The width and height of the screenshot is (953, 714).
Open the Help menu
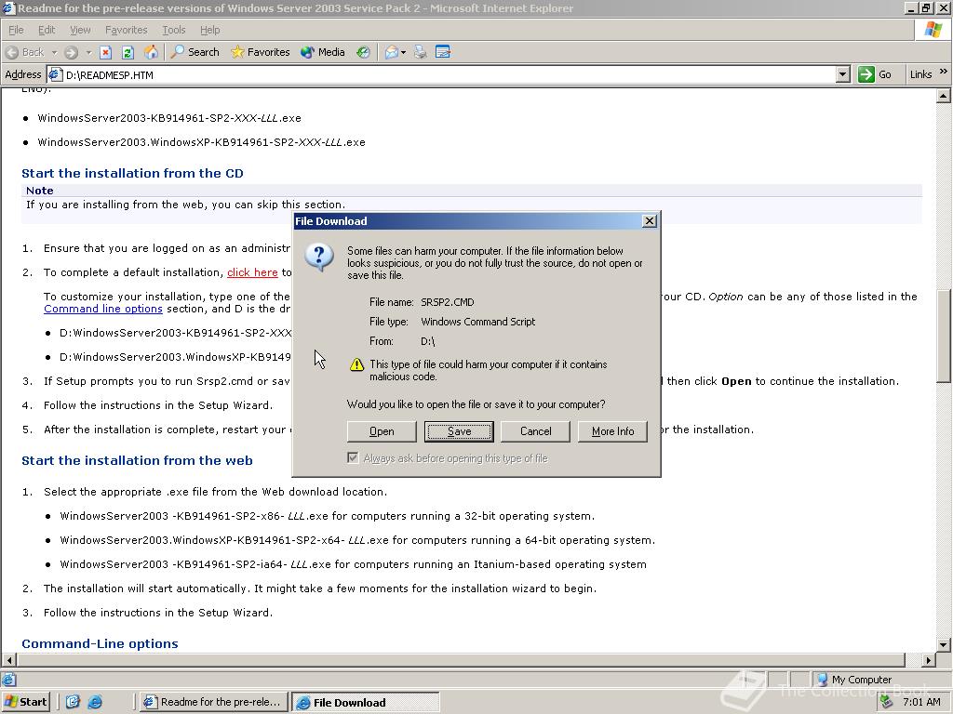(x=209, y=30)
